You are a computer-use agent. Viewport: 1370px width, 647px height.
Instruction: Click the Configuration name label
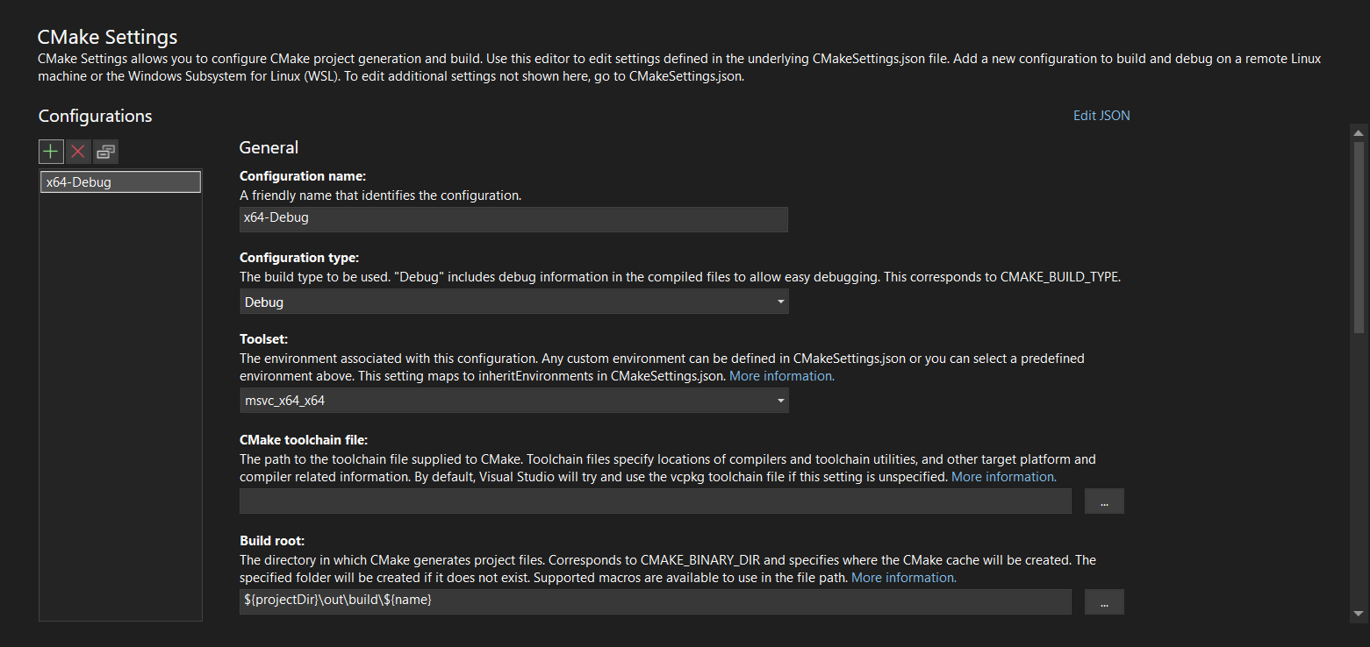303,176
